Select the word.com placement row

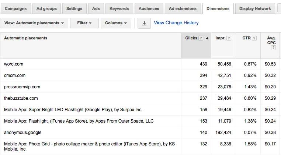coord(14,64)
